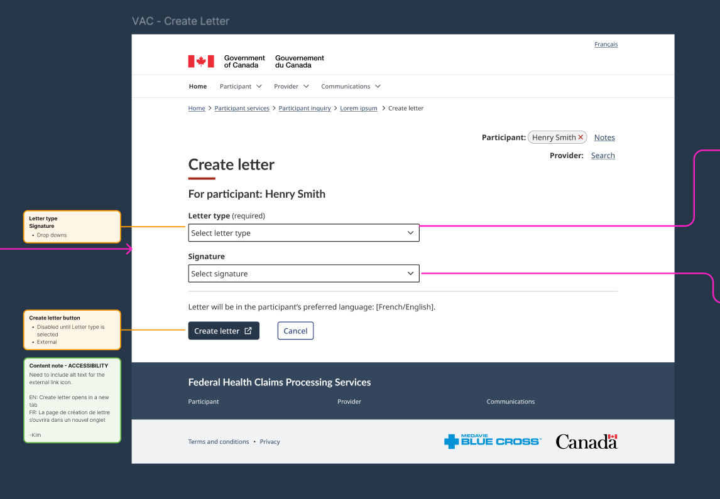Open the Terms and conditions link
Image resolution: width=720 pixels, height=499 pixels.
(x=219, y=442)
